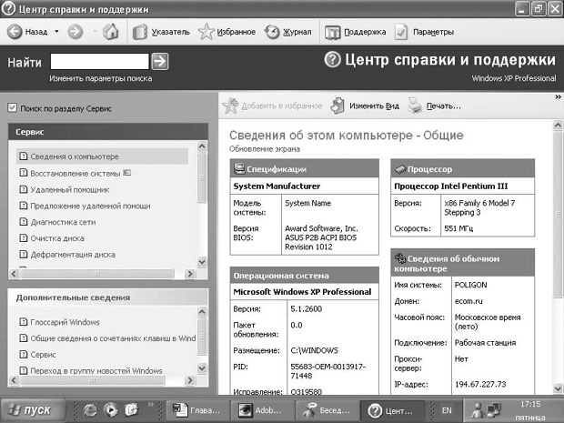Go to the Home page icon

click(110, 32)
